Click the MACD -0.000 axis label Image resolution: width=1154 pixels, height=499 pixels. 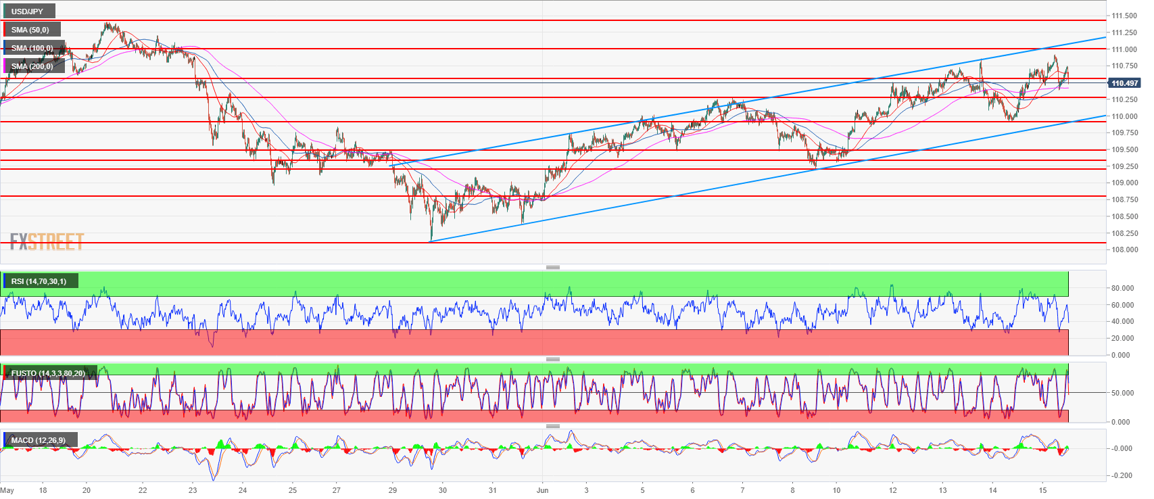coord(1122,448)
